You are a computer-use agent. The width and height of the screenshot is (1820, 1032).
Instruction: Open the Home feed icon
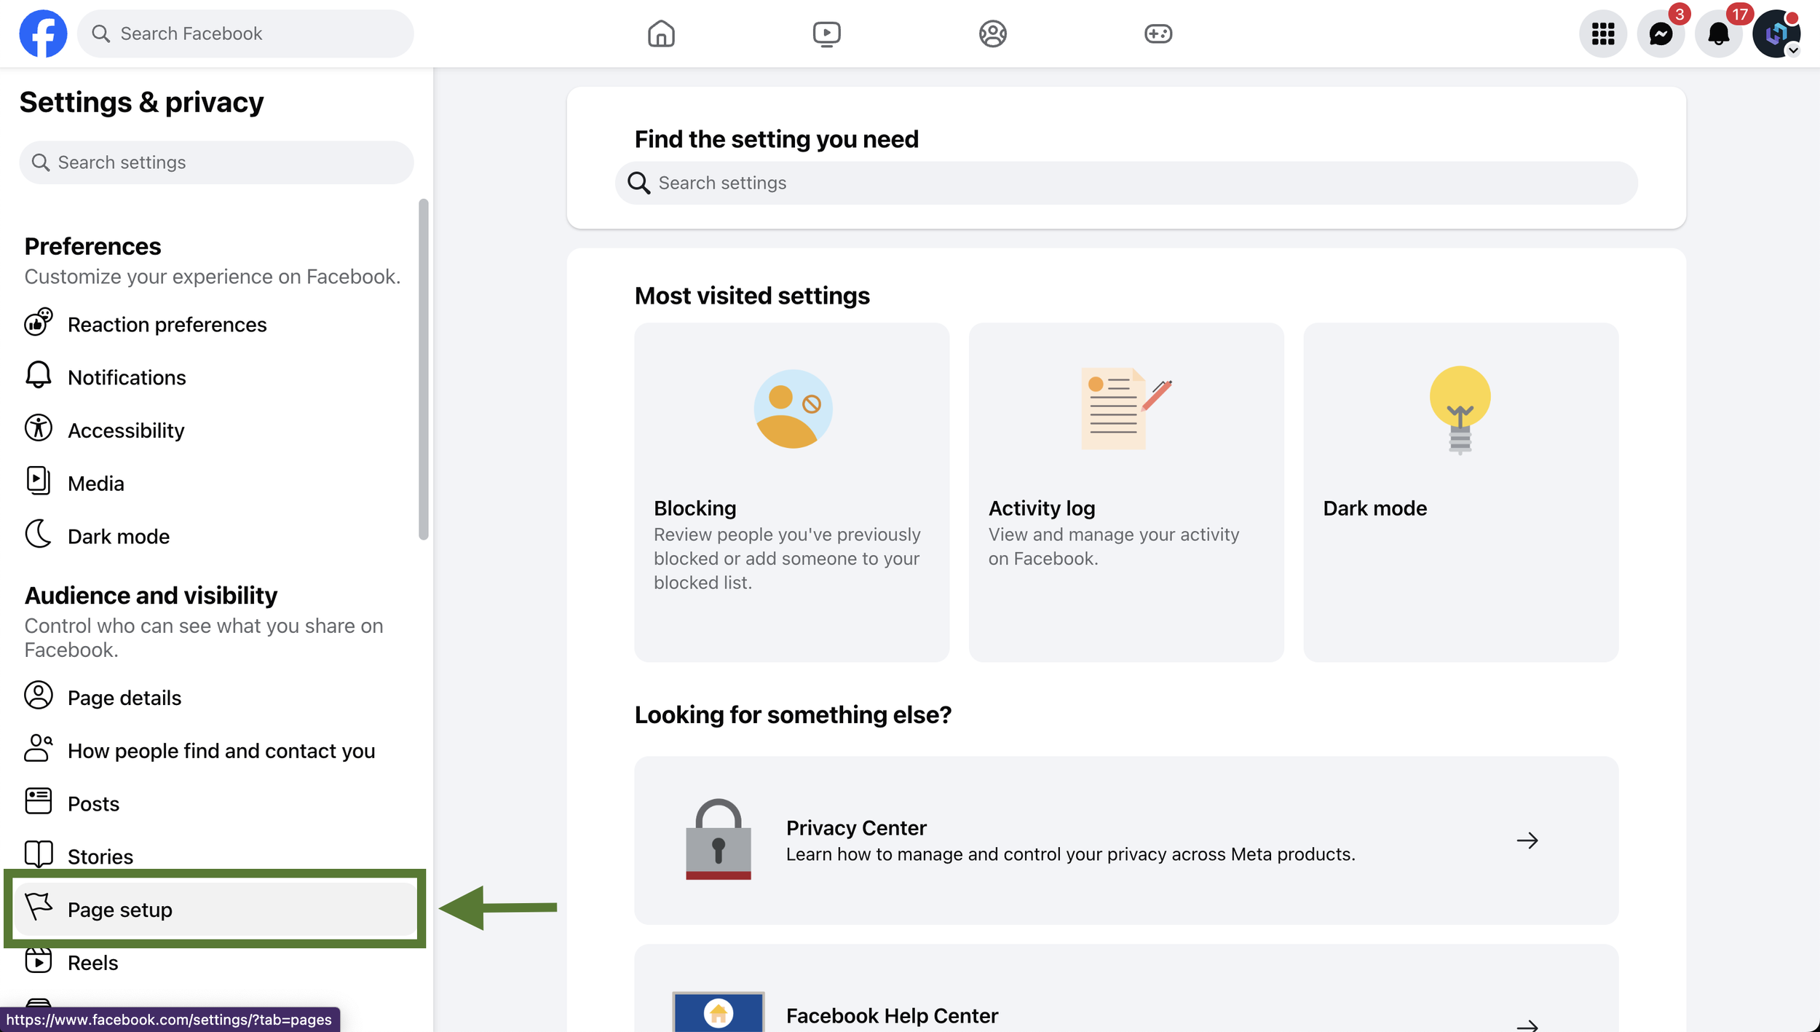point(661,34)
